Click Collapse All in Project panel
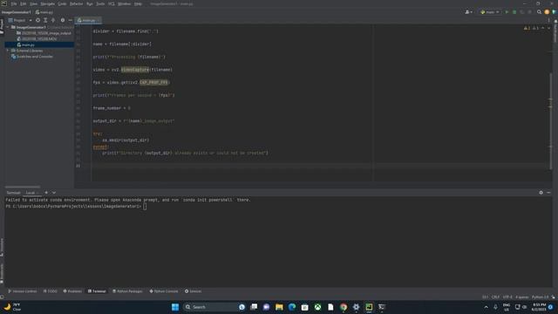This screenshot has width=558, height=314. [53, 20]
